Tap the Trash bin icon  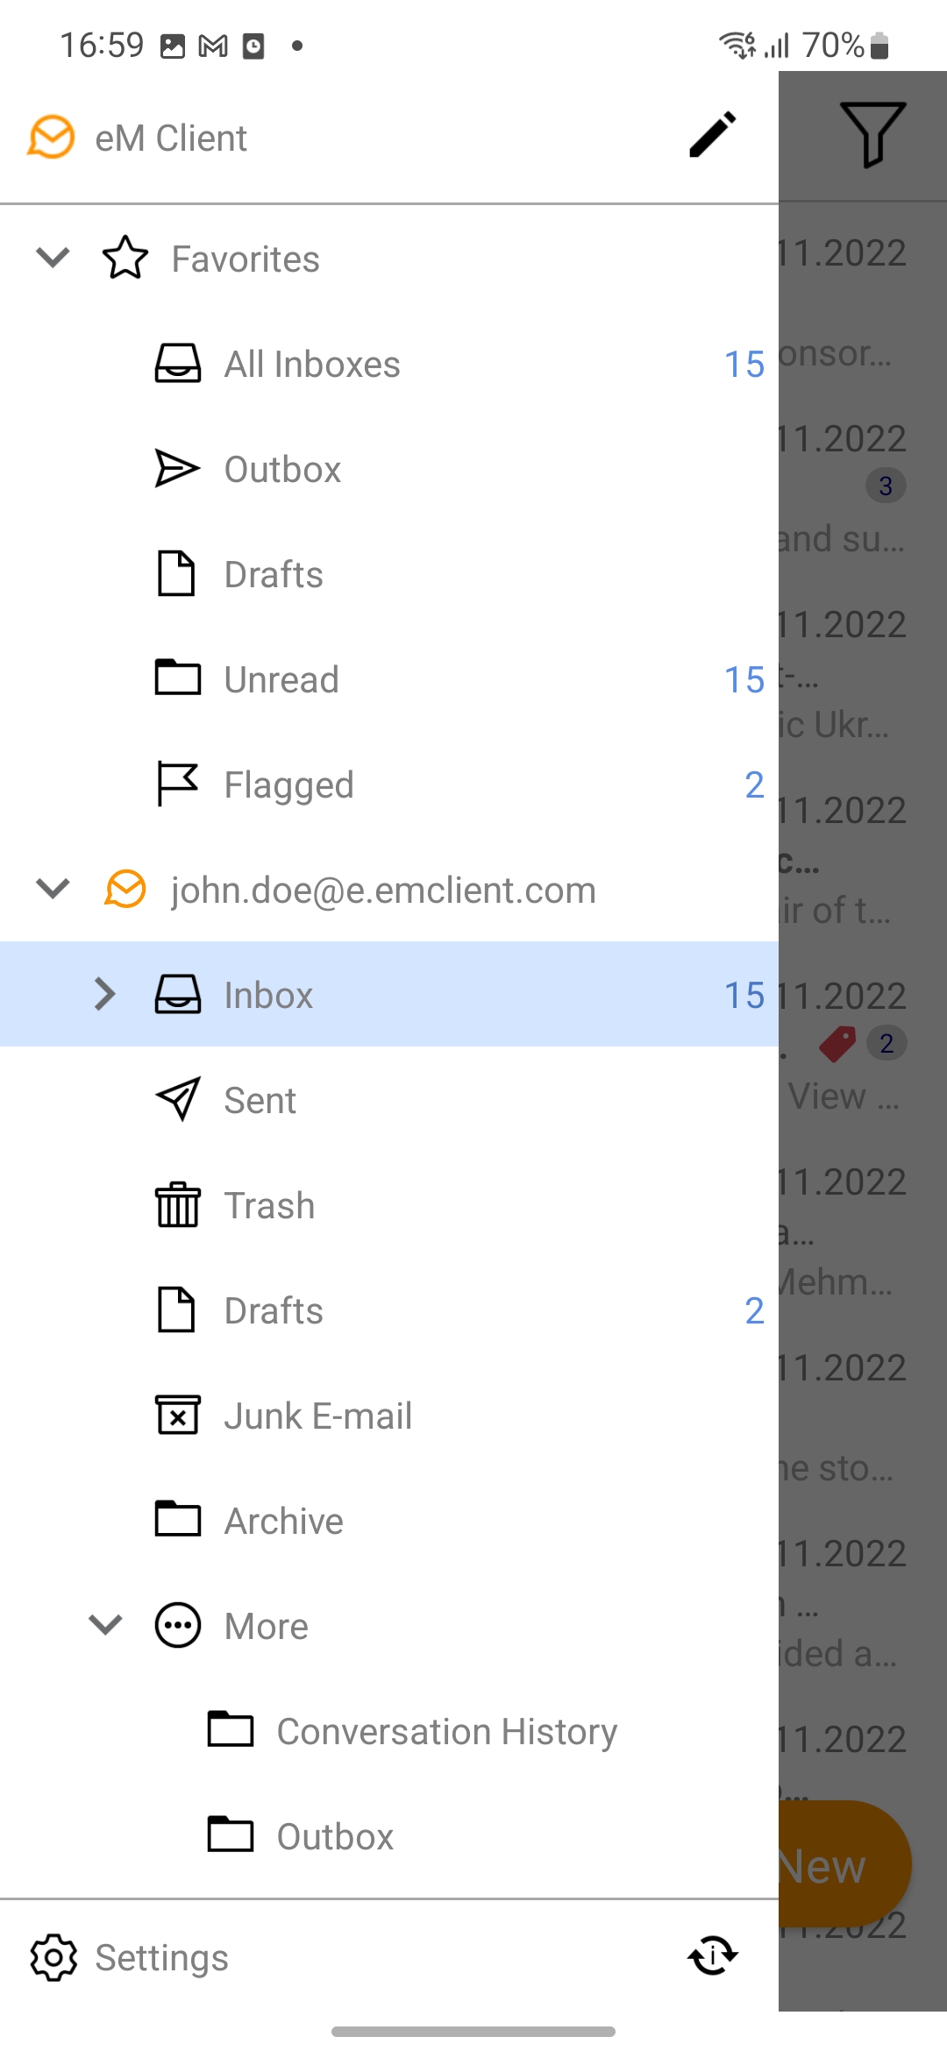tap(178, 1204)
